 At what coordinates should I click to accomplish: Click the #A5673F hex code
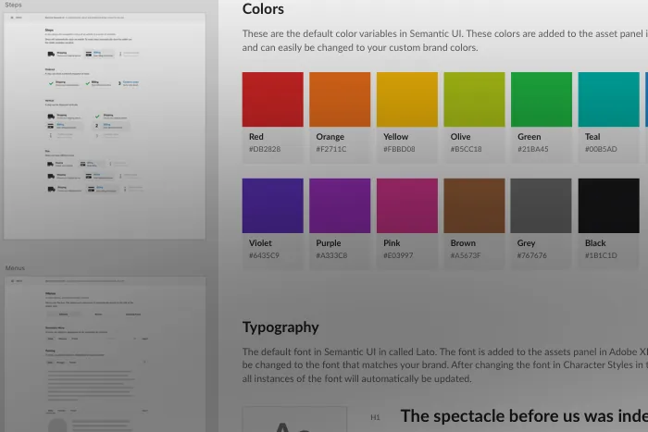point(466,255)
